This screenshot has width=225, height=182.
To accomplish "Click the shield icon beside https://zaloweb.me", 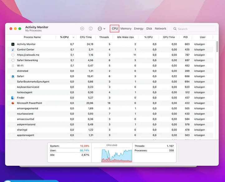I will [x=13, y=55].
